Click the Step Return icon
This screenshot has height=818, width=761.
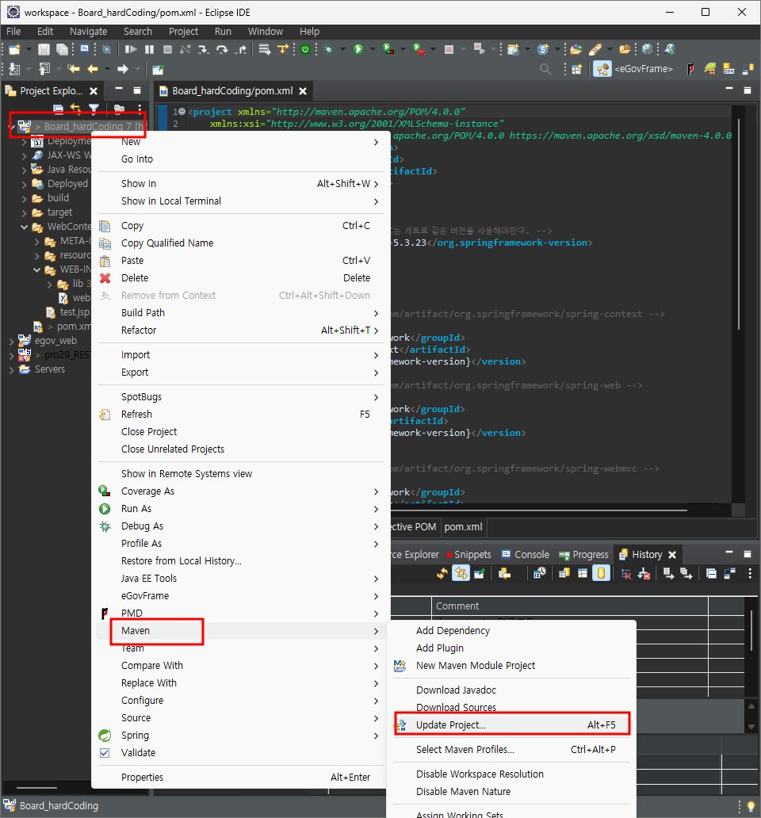240,50
